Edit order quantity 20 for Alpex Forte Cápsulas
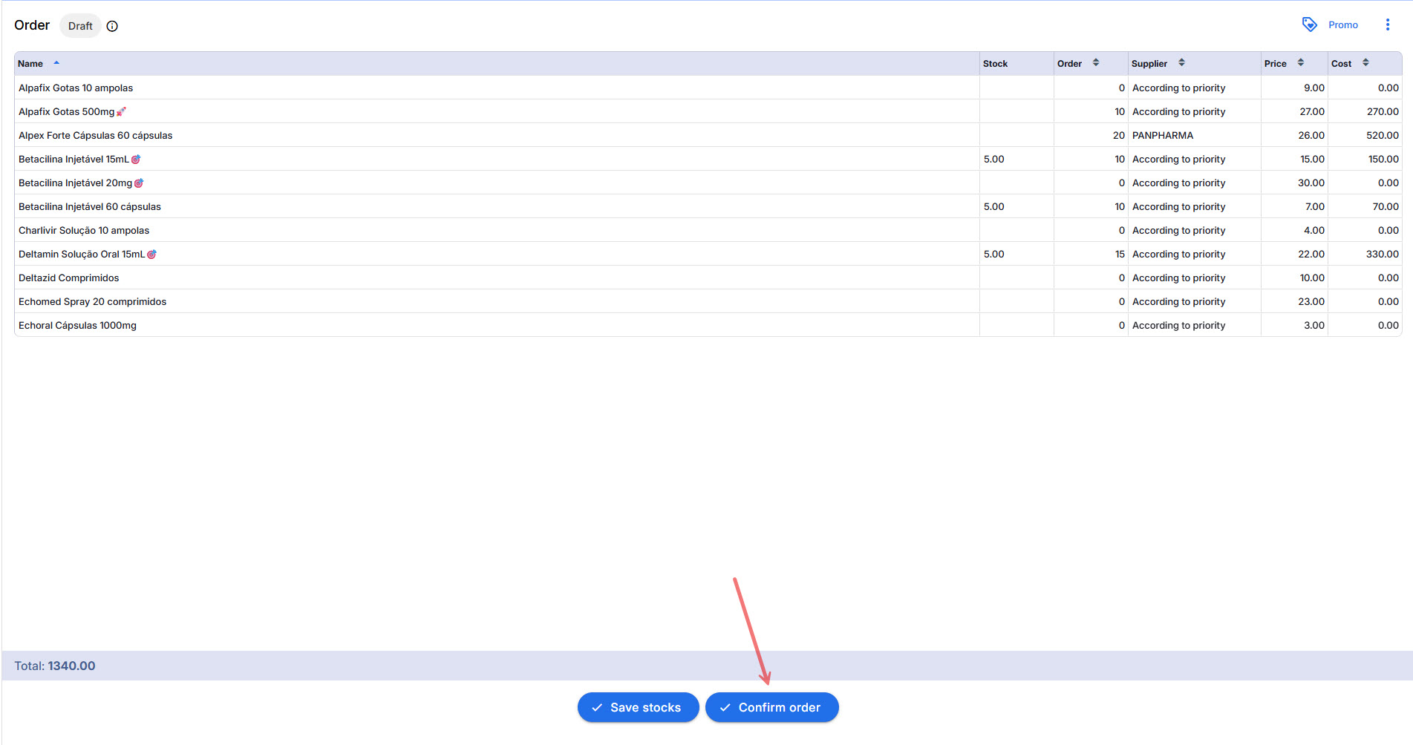 (x=1091, y=135)
